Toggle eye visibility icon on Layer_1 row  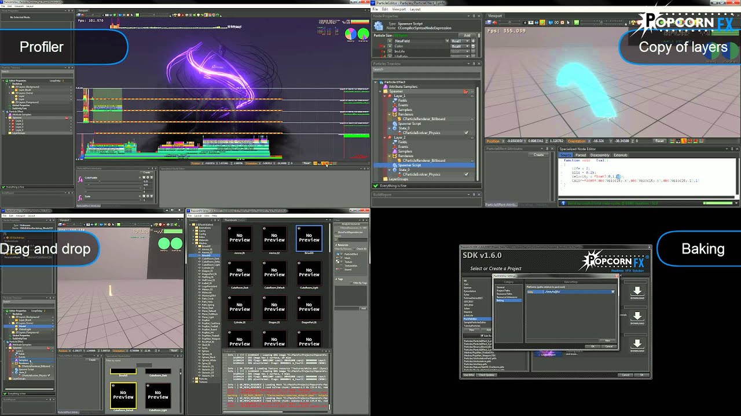(472, 96)
